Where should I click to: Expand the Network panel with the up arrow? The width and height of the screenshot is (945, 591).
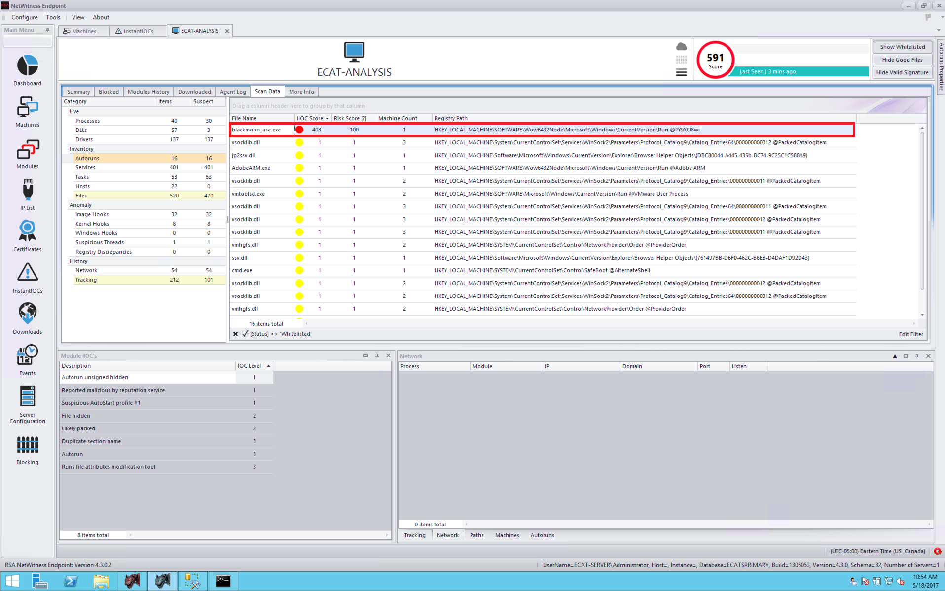(x=895, y=356)
